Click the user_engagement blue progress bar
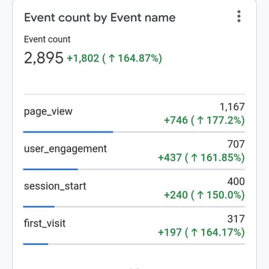 click(x=50, y=169)
